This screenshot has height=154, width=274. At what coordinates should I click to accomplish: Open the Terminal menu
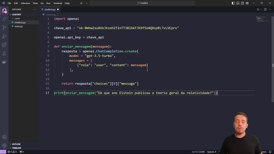pyautogui.click(x=58, y=3)
